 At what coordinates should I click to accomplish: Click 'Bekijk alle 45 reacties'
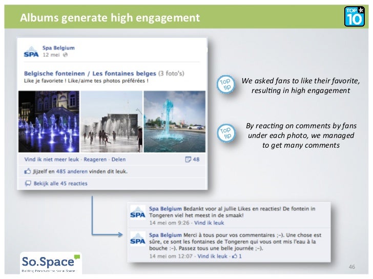tap(60, 183)
